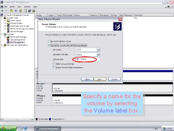Select the Device Manager icon

(x=8, y=31)
